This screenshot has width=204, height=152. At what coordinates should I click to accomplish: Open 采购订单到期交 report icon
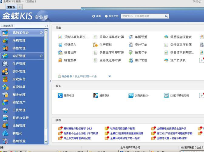60,37
